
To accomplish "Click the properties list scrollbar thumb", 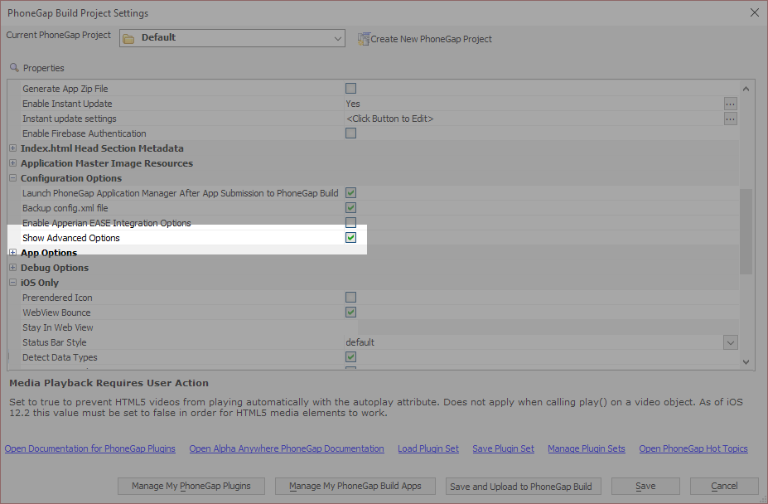I will 746,231.
